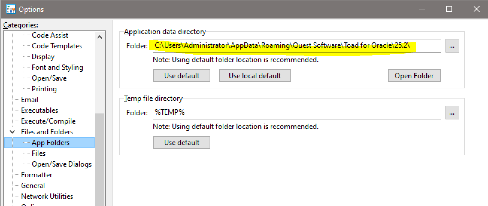Click the Application data Folder path field

(297, 46)
